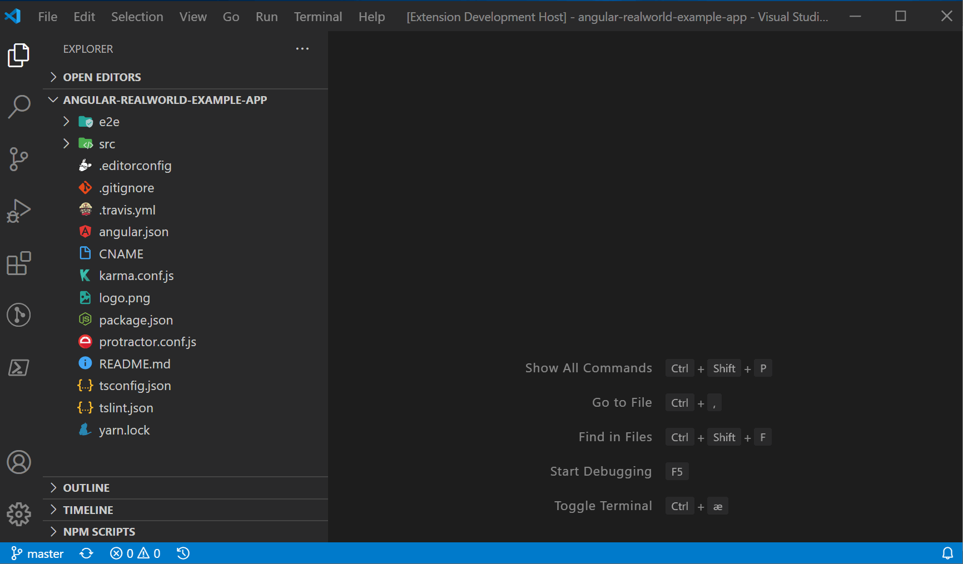
Task: Click the F5 keybinding badge
Action: pyautogui.click(x=677, y=472)
